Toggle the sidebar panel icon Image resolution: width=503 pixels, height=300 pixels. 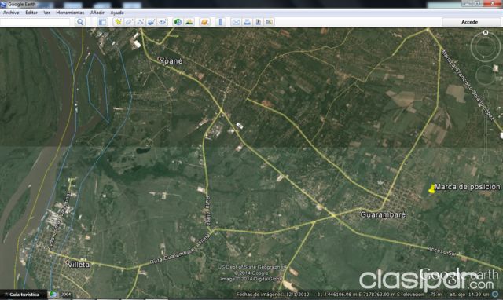[x=102, y=22]
